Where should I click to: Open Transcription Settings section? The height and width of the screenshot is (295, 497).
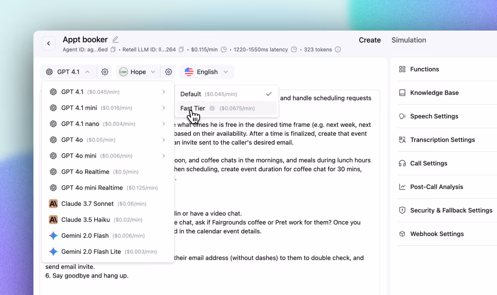[x=447, y=140]
